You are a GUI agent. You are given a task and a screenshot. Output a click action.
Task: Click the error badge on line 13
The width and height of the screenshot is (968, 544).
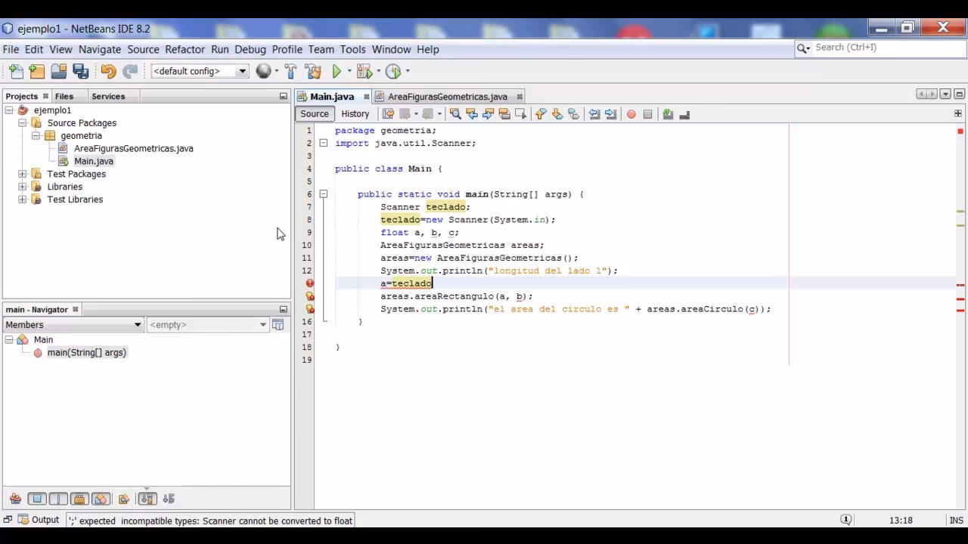(309, 283)
